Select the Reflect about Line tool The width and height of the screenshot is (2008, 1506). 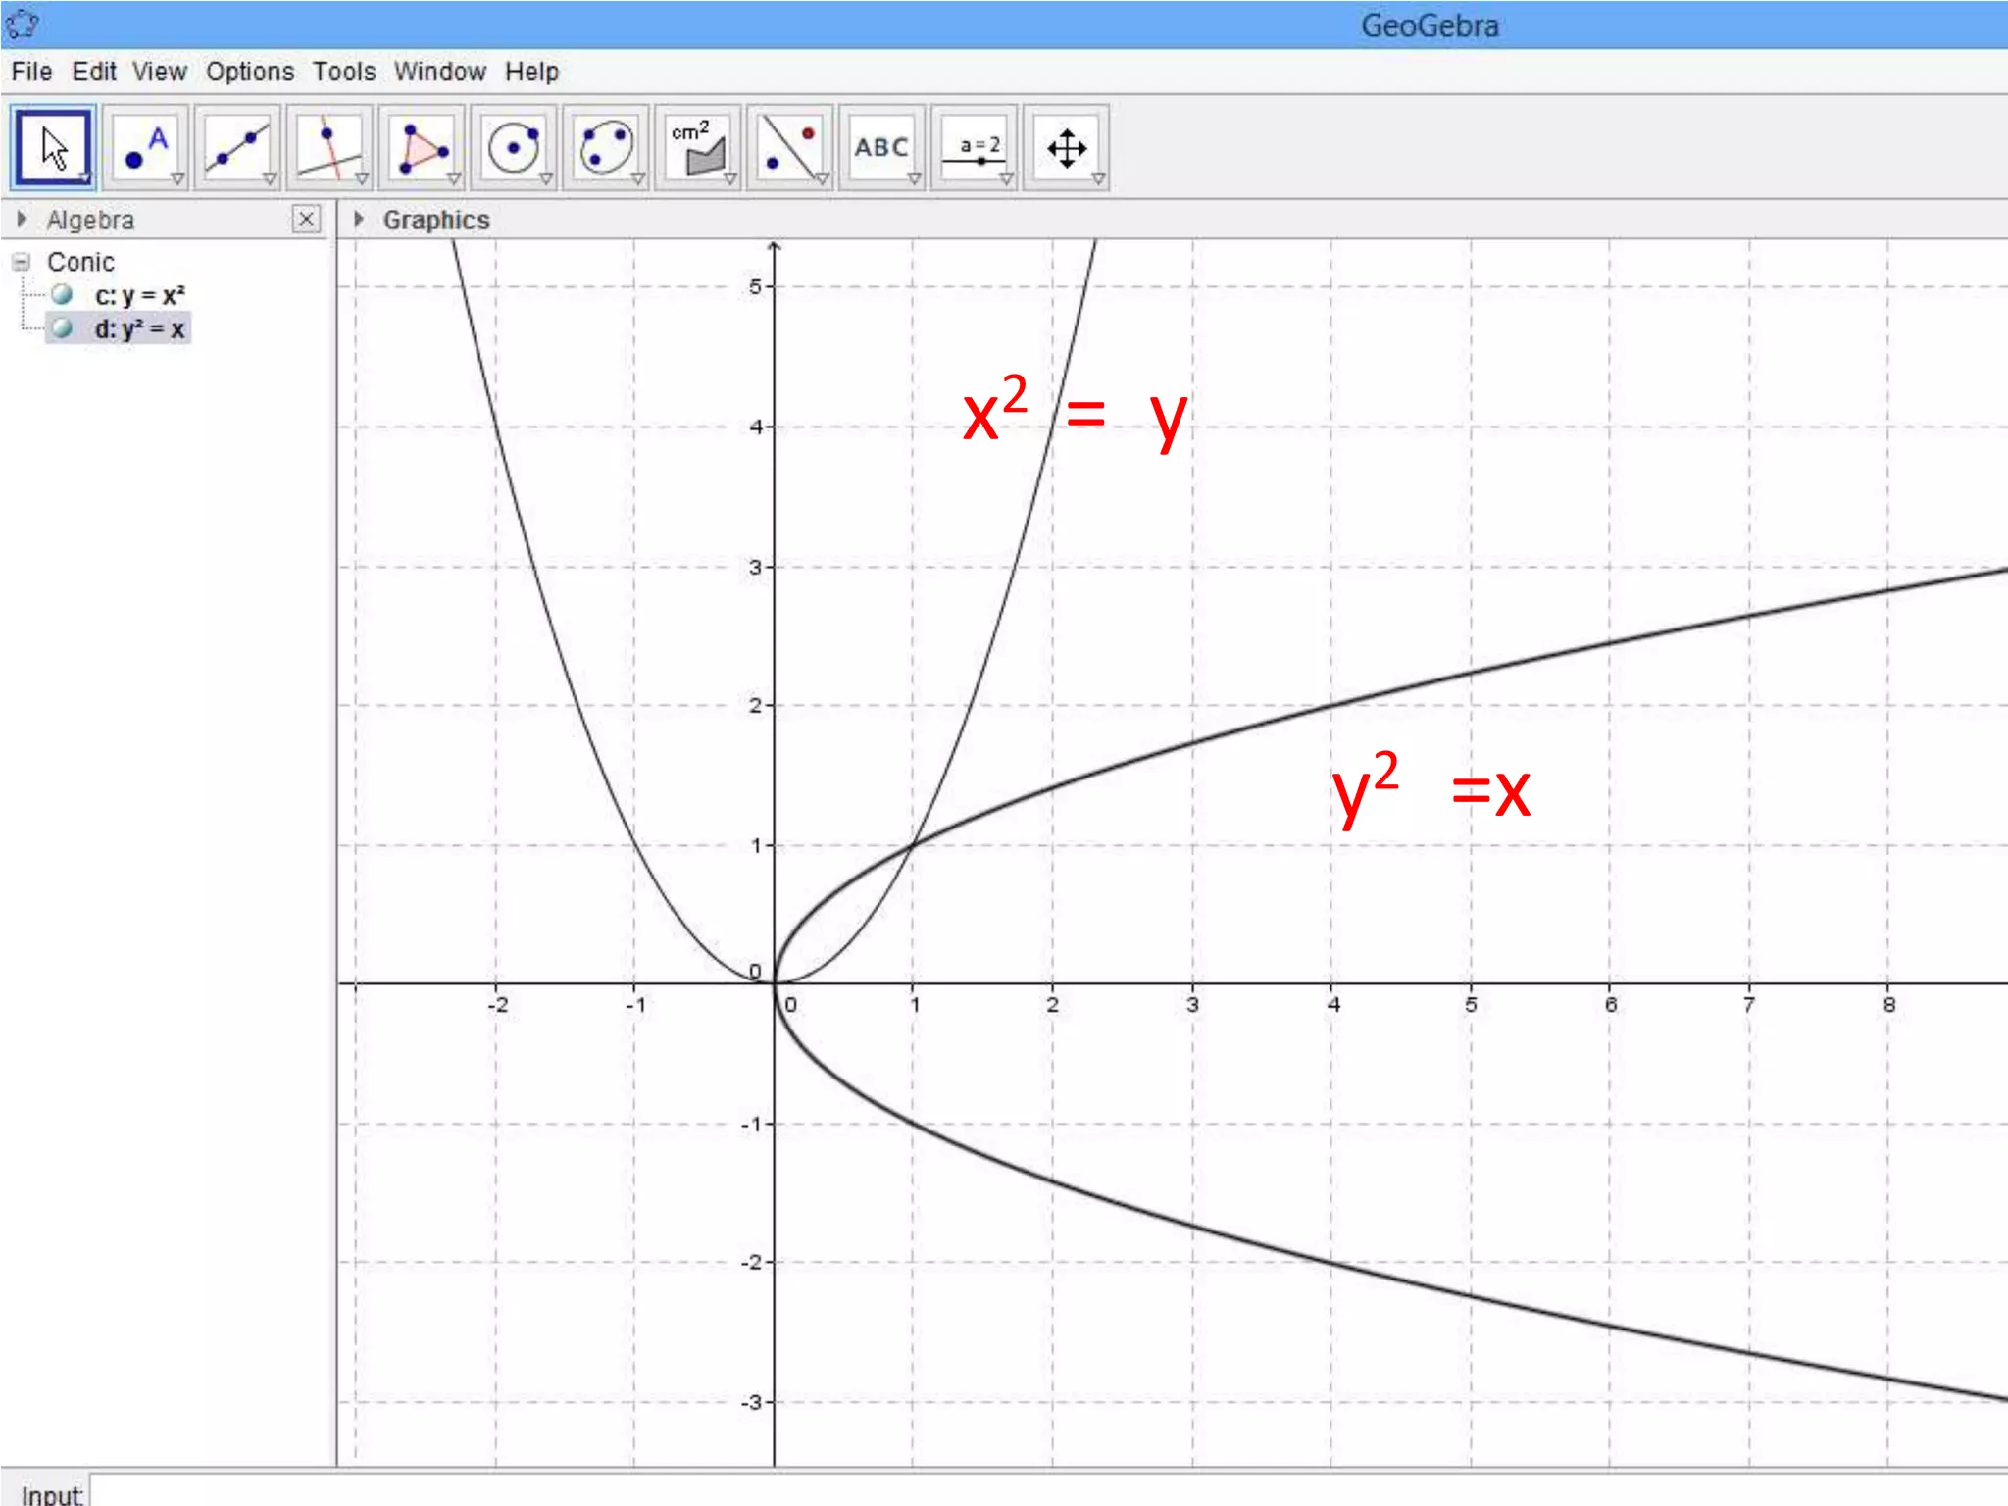tap(789, 148)
